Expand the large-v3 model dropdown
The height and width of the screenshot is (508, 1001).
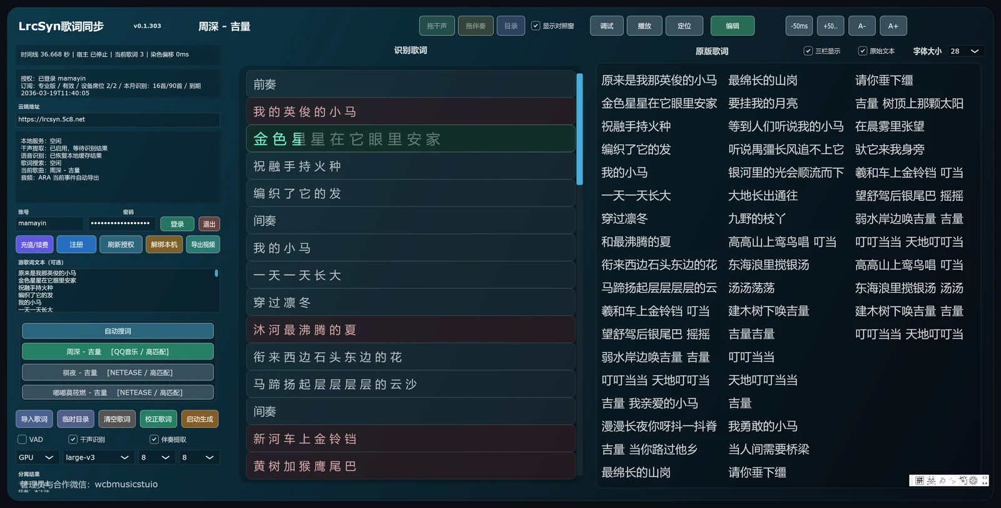pos(98,457)
